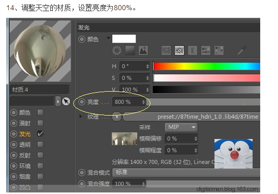Click the 模糊偏移 stepper arrows

[196, 138]
